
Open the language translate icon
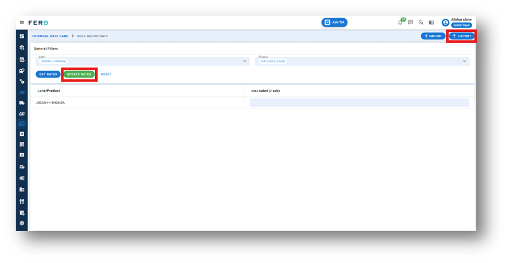click(421, 23)
